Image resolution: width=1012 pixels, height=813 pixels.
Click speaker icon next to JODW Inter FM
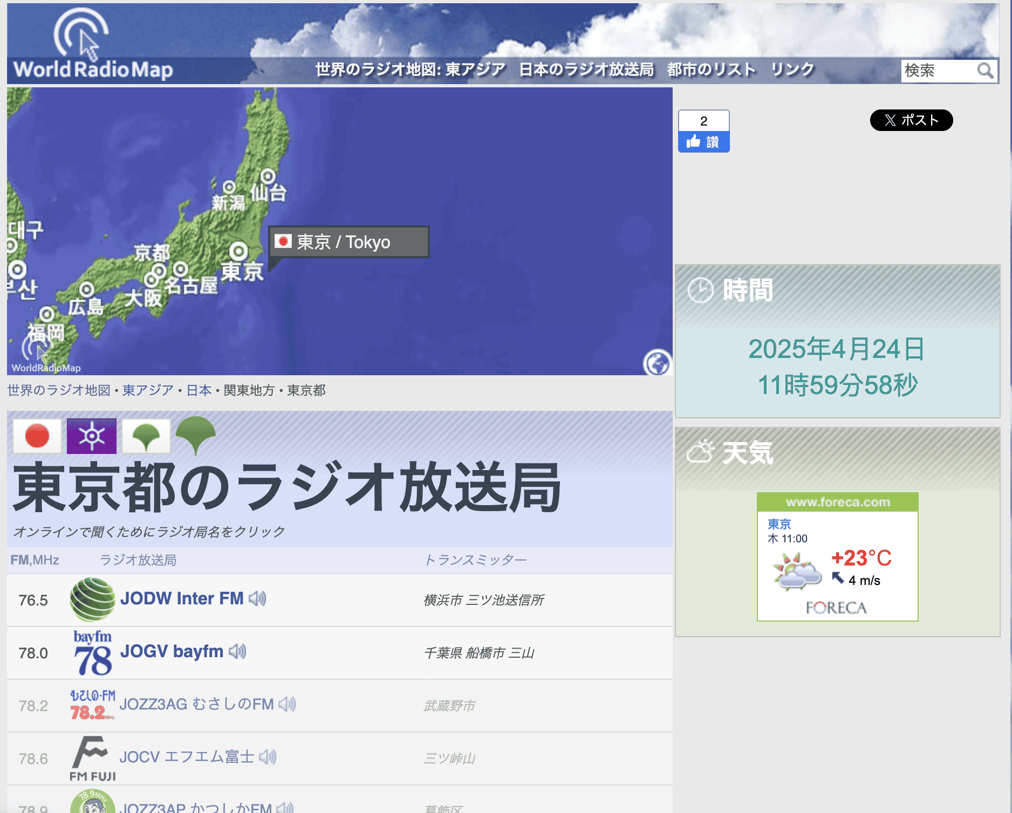[258, 598]
